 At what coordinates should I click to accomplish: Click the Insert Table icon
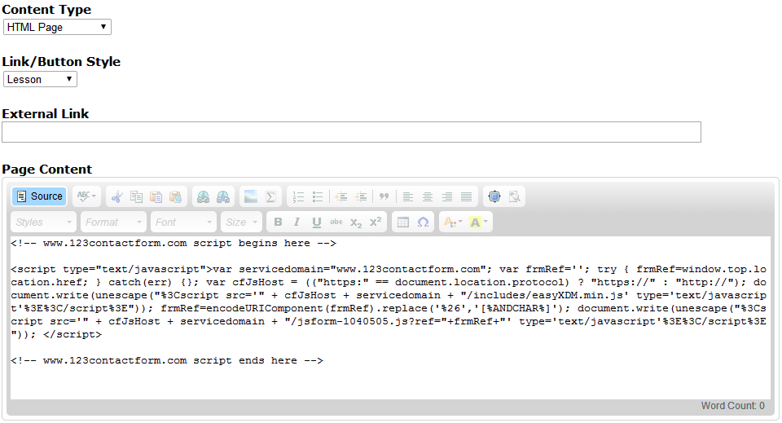[x=403, y=222]
